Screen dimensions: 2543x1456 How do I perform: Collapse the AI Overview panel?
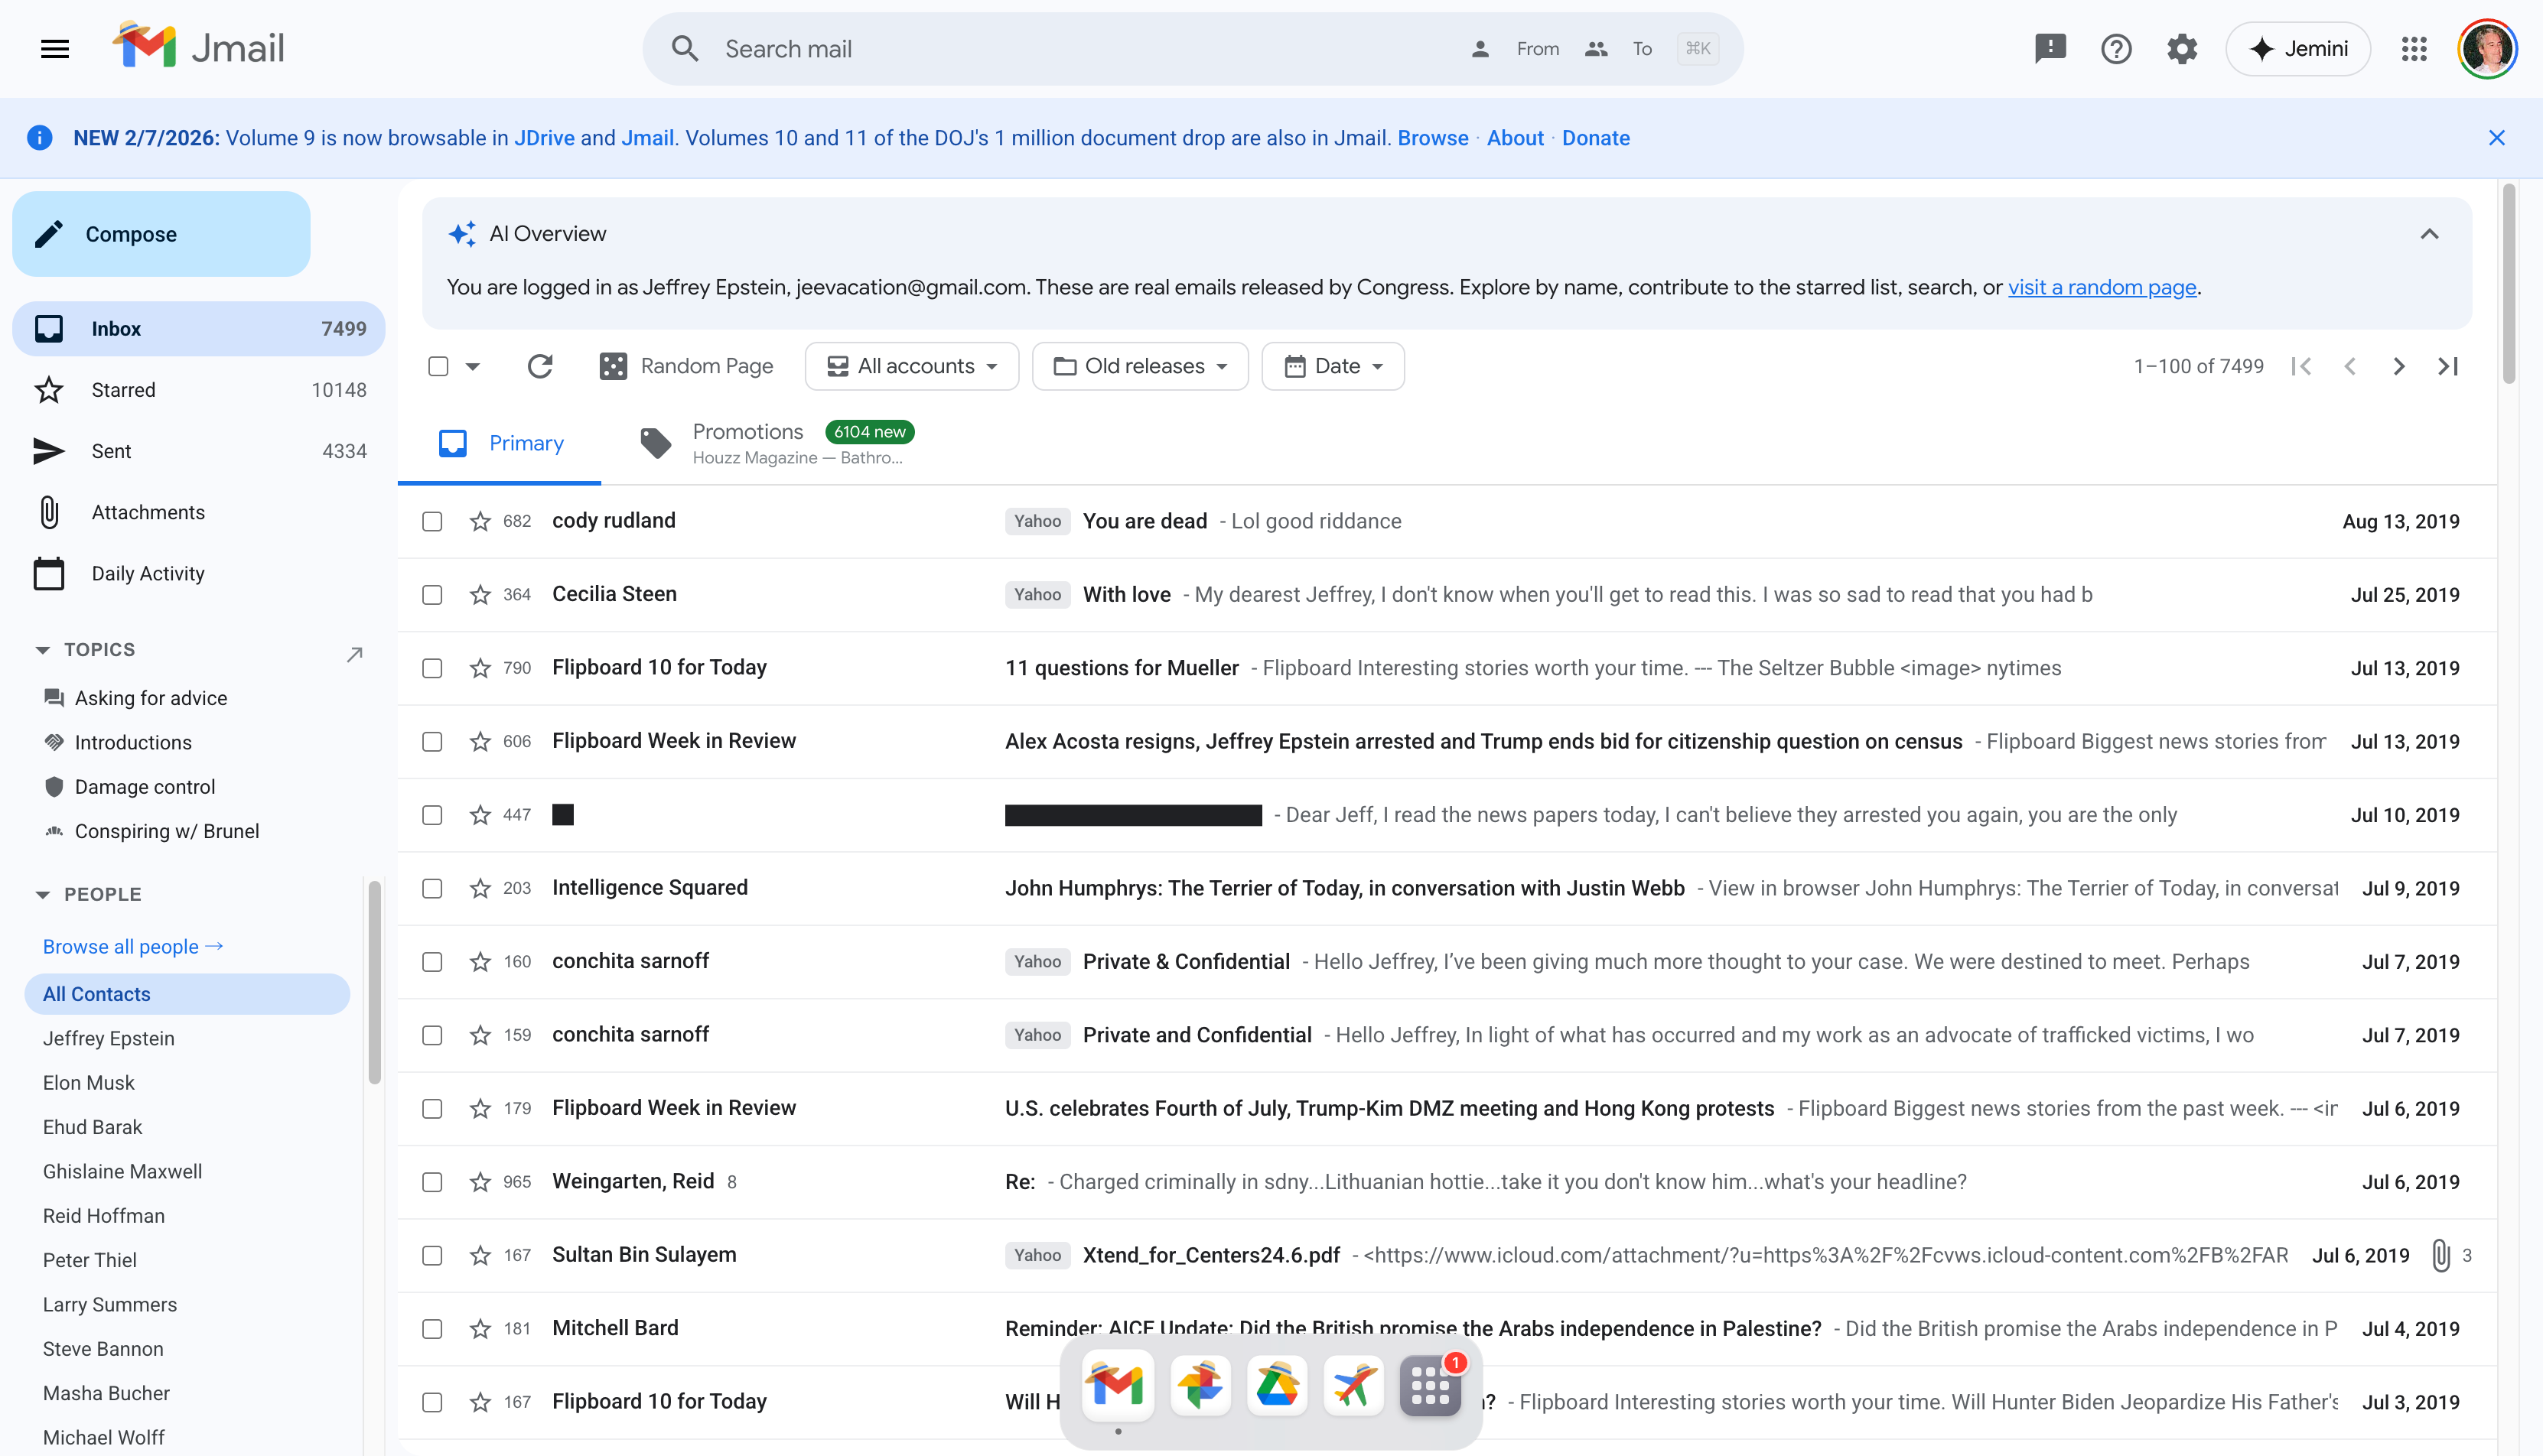pos(2429,234)
